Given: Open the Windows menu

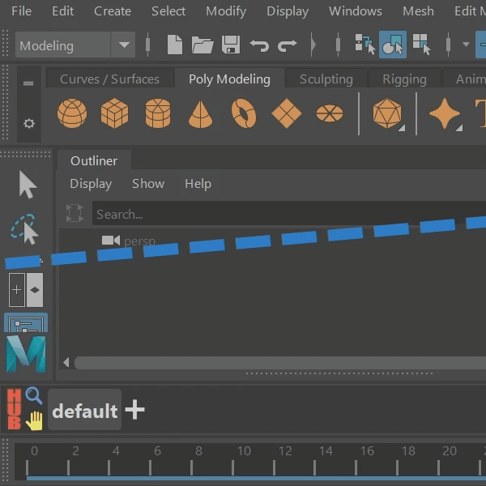Looking at the screenshot, I should (356, 11).
